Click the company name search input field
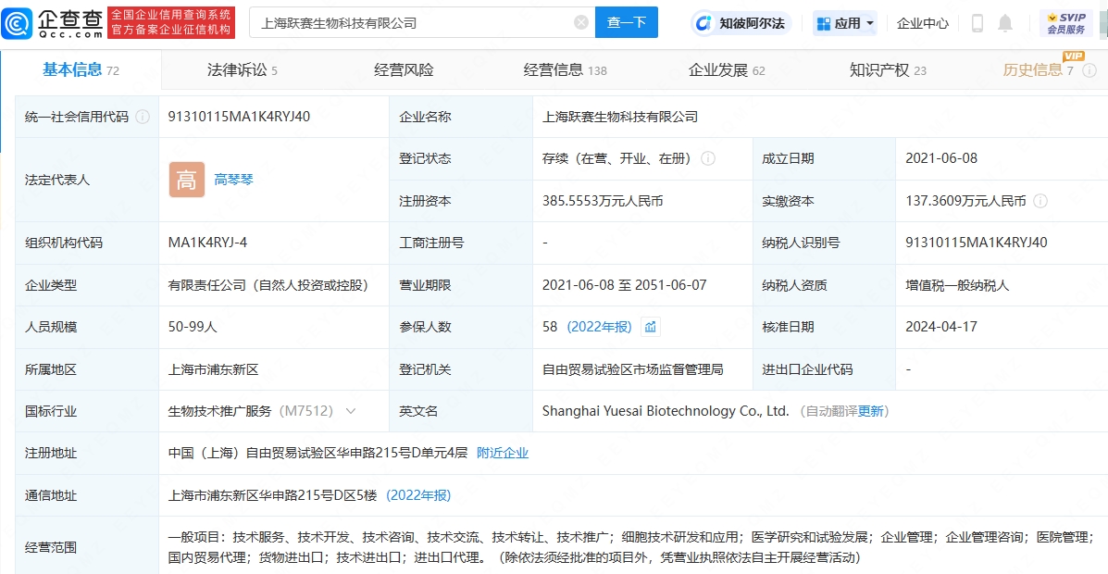Image resolution: width=1108 pixels, height=574 pixels. tap(407, 23)
